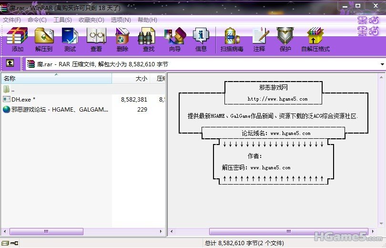Viewport: 386px width, 248px height.
Task: Show archive Info (信息)
Action: click(x=201, y=40)
